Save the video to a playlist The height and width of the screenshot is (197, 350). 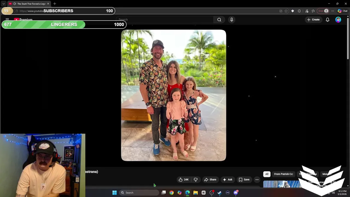pyautogui.click(x=244, y=180)
